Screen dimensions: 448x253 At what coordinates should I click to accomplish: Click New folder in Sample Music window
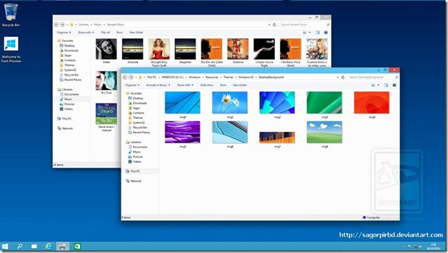pyautogui.click(x=136, y=32)
